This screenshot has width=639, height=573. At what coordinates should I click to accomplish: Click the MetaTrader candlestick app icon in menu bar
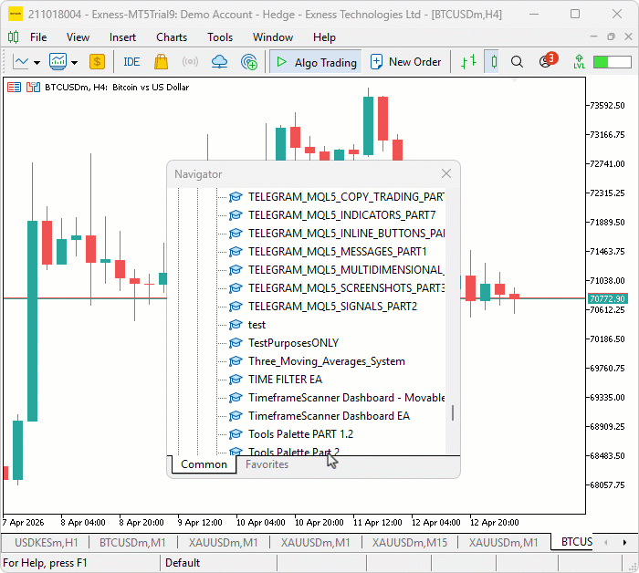(x=13, y=37)
